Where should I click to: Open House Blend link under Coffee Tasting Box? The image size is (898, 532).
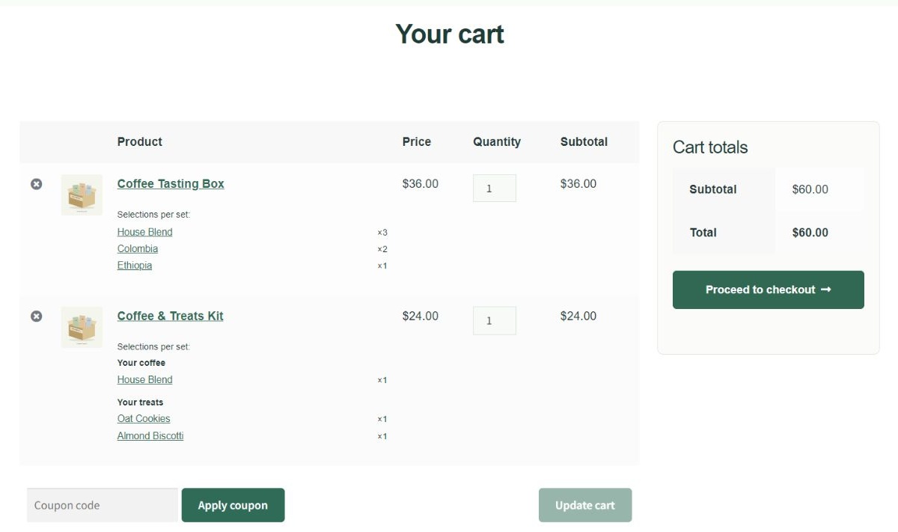[x=144, y=232]
